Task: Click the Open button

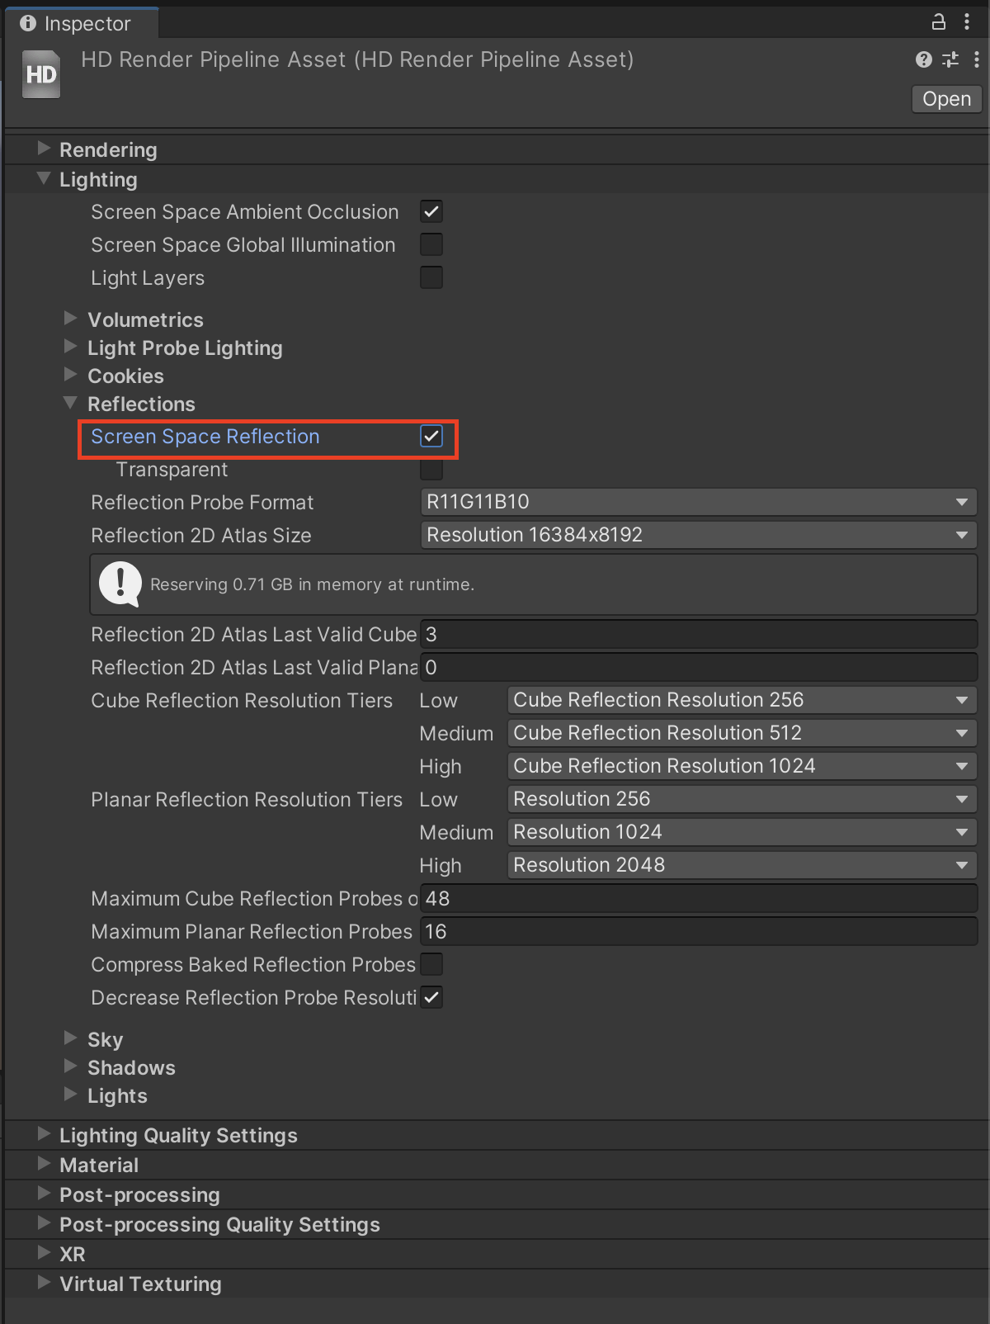Action: coord(946,99)
